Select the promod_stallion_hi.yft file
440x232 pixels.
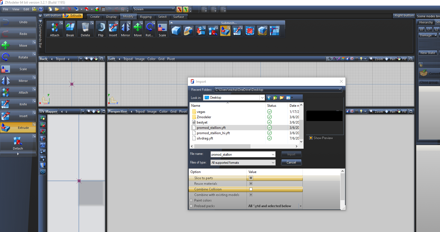point(213,133)
